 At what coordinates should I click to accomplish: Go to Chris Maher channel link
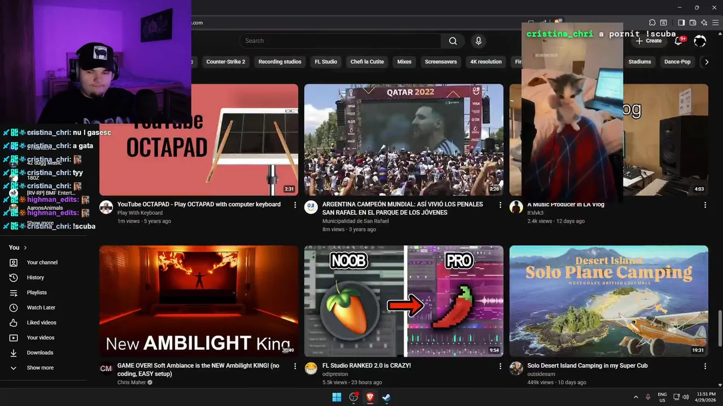pyautogui.click(x=132, y=382)
